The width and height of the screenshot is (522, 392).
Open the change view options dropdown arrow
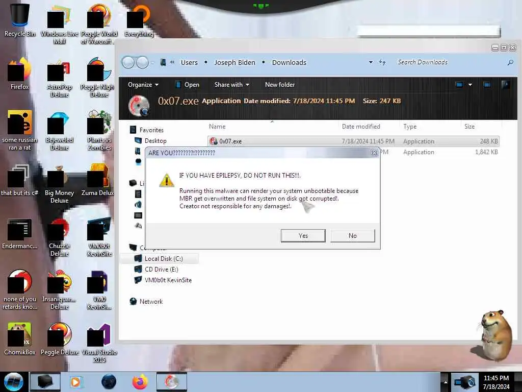pos(470,85)
